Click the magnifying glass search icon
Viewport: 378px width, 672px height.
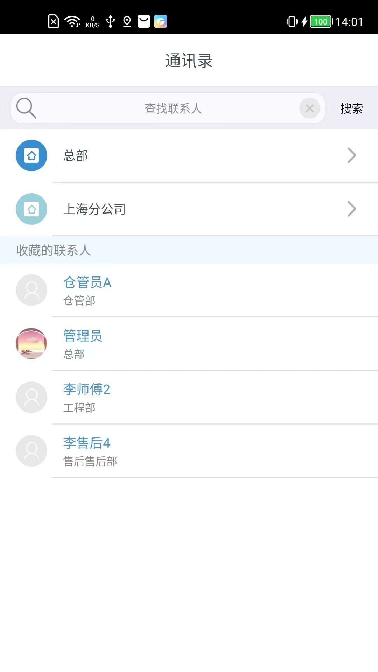tap(26, 108)
